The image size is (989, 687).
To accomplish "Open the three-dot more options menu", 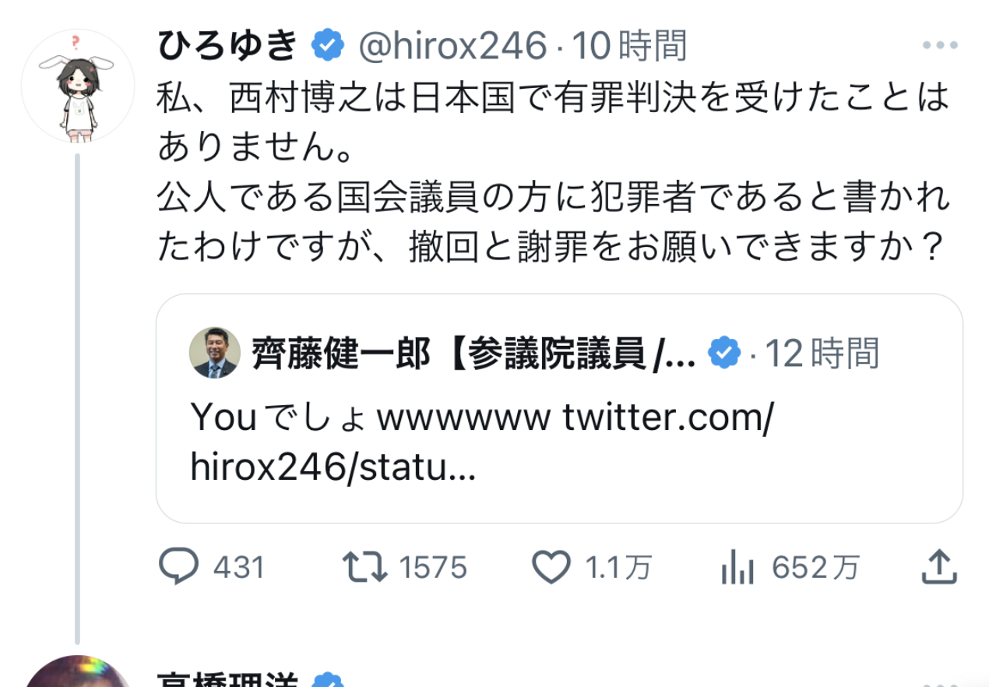I will point(938,45).
